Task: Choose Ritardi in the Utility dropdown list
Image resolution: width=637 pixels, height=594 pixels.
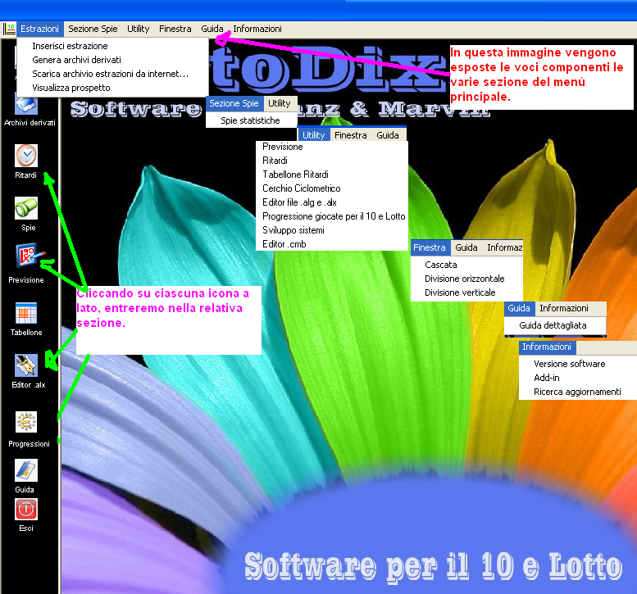Action: point(275,161)
